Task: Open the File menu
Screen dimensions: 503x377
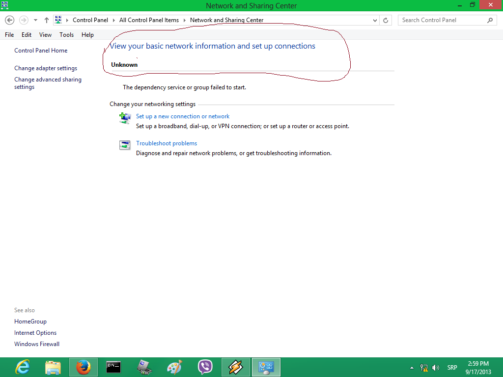Action: (x=9, y=35)
